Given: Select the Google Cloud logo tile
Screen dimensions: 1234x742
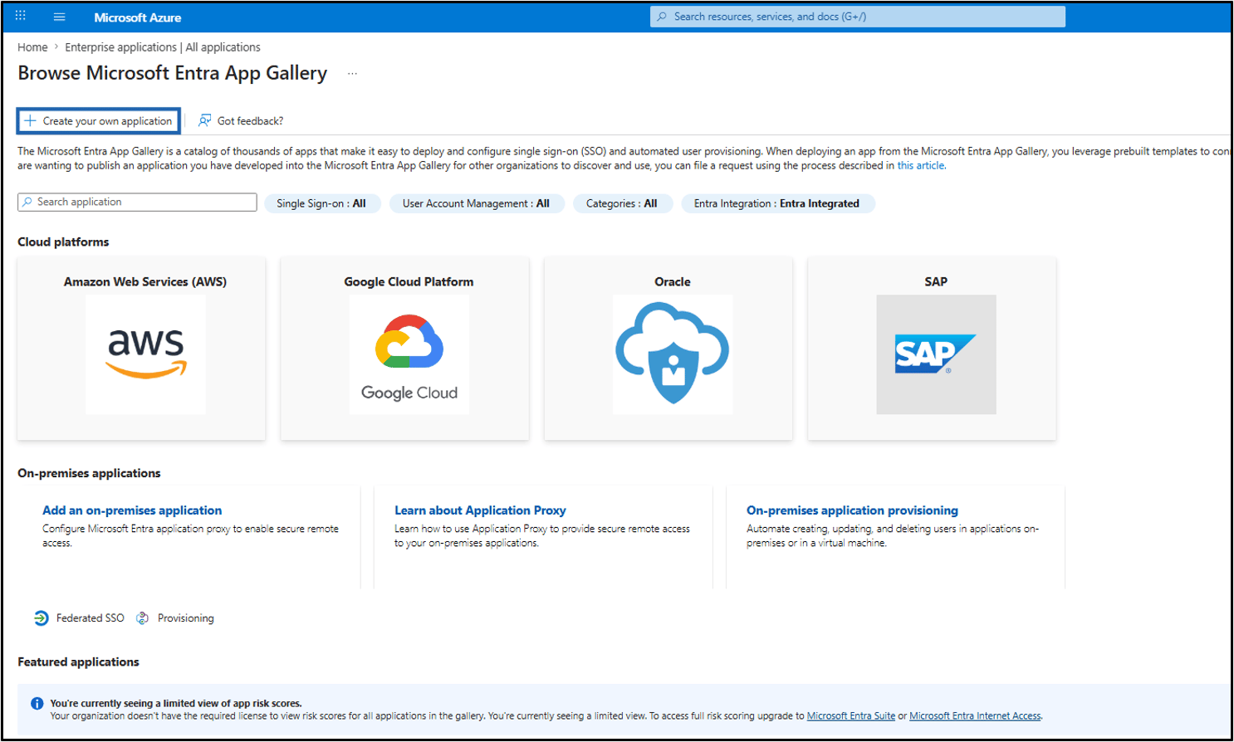Looking at the screenshot, I should click(x=409, y=354).
